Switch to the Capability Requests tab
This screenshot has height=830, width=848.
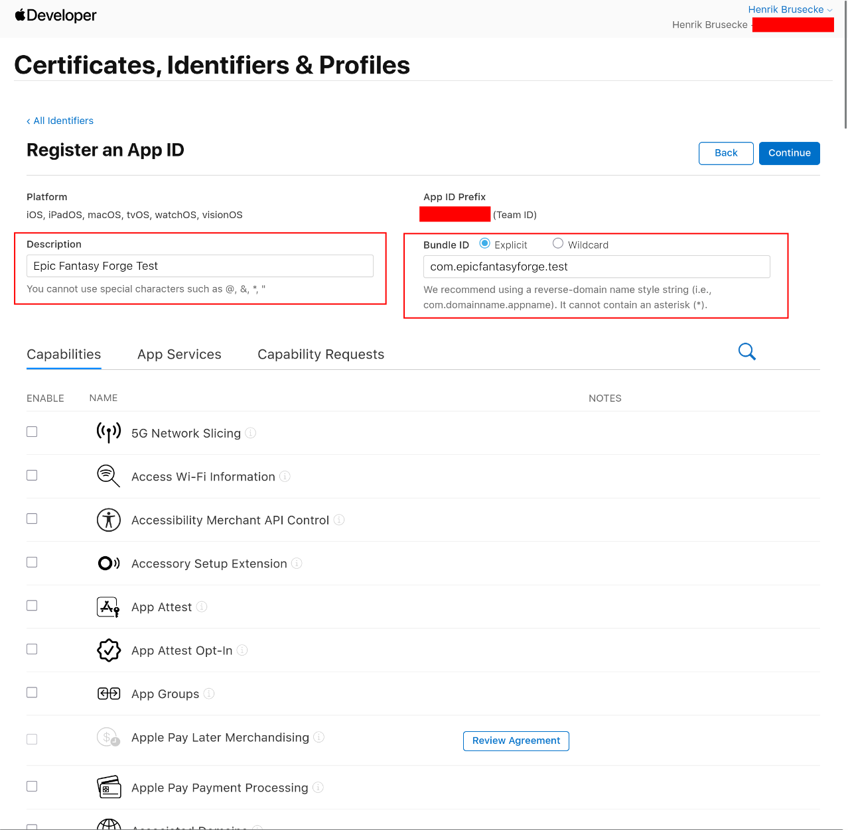(320, 355)
